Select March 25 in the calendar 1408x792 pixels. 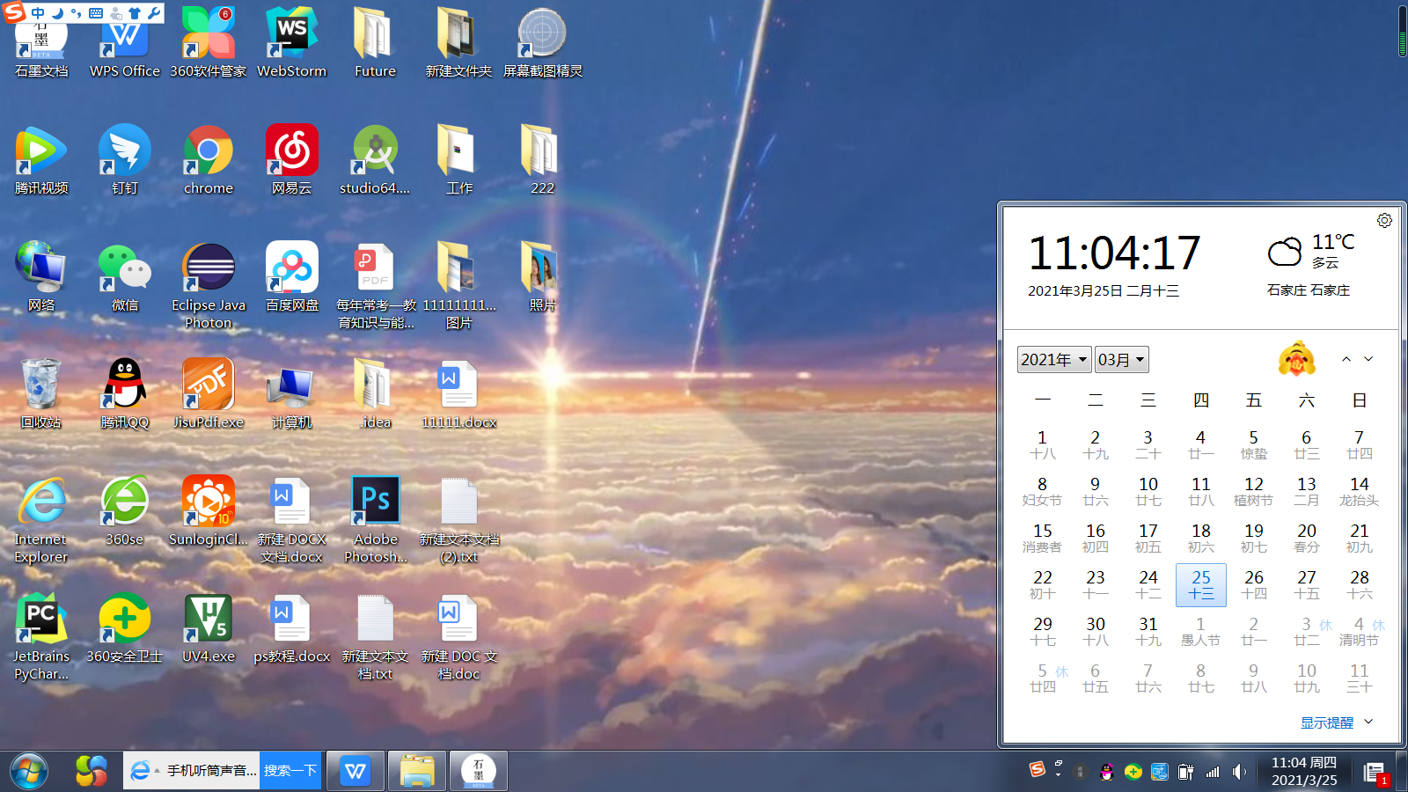click(x=1200, y=584)
